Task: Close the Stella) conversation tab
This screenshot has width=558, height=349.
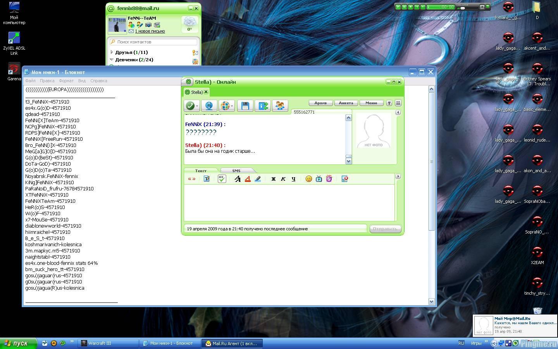Action: click(206, 92)
